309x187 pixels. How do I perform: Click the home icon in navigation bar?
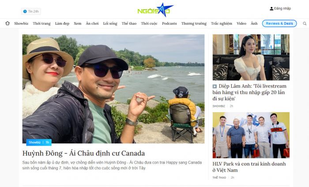(x=8, y=23)
